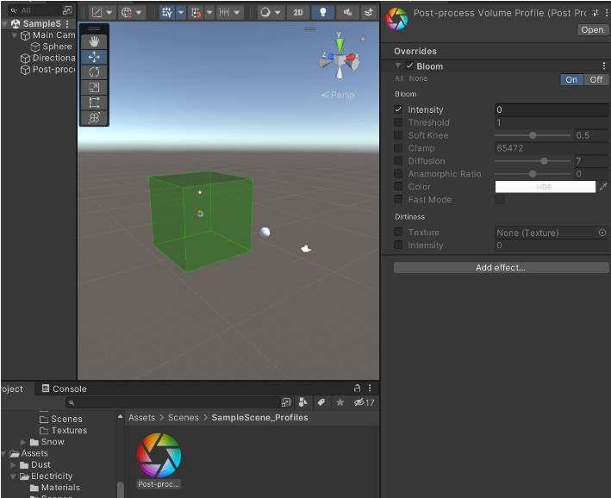
Task: Select the Scale tool
Action: pos(94,87)
